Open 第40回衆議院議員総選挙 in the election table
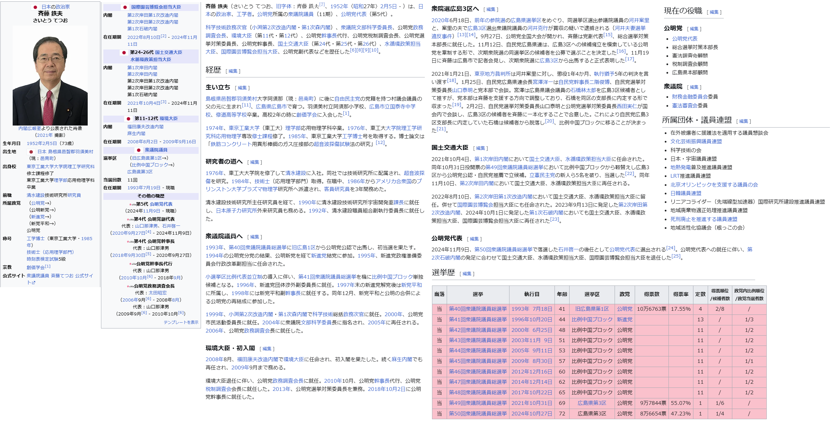This screenshot has height=425, width=834. (477, 309)
